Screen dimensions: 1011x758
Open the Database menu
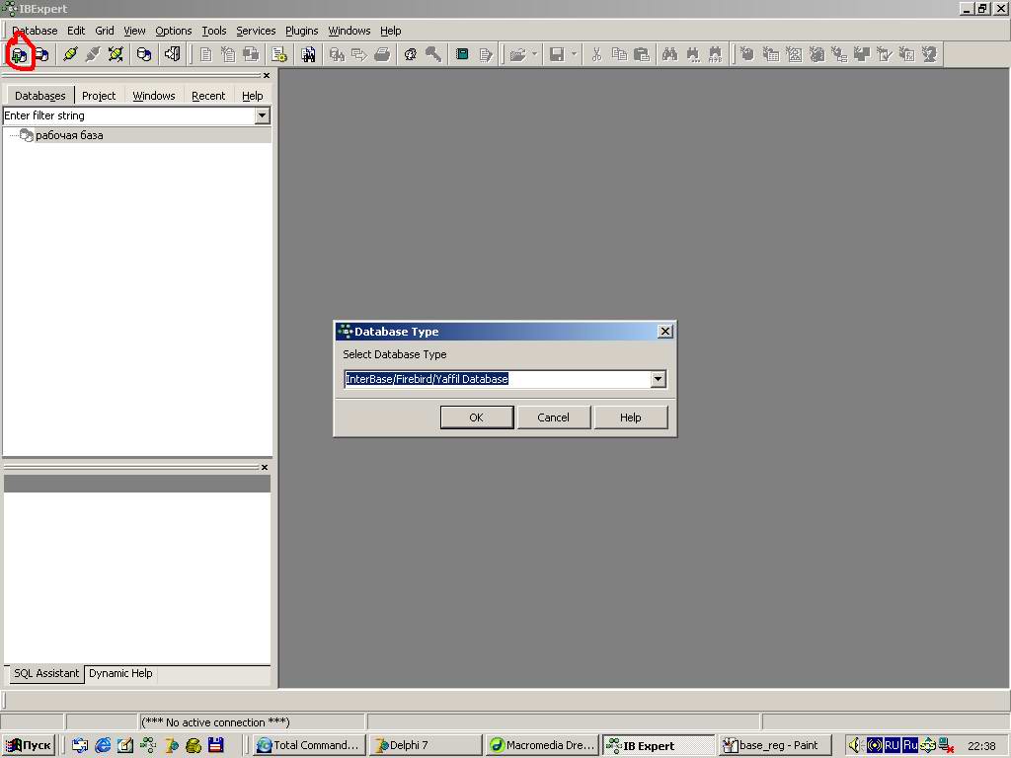click(x=35, y=31)
